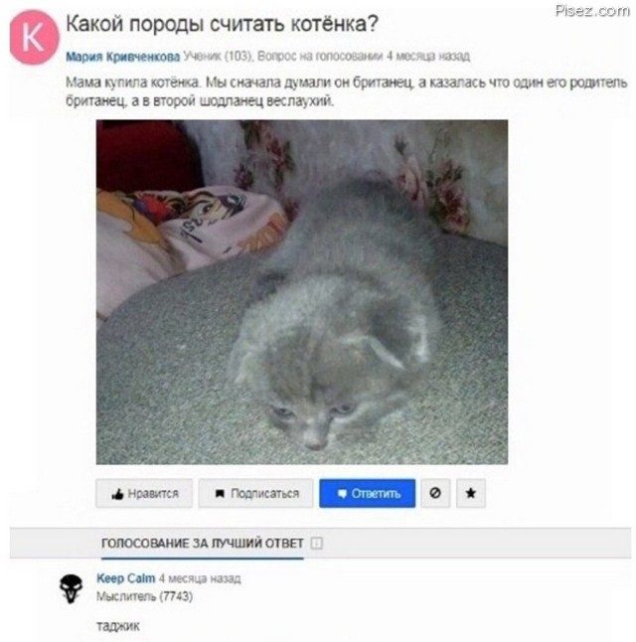Select Голосование за лучший ответ tab
The height and width of the screenshot is (642, 636).
point(203,544)
